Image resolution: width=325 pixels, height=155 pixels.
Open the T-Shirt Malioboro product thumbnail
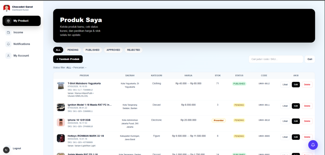tap(61, 85)
